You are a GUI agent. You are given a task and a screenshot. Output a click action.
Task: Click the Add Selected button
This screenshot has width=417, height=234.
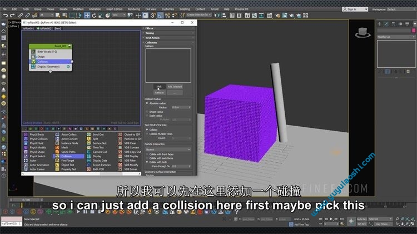click(x=175, y=87)
